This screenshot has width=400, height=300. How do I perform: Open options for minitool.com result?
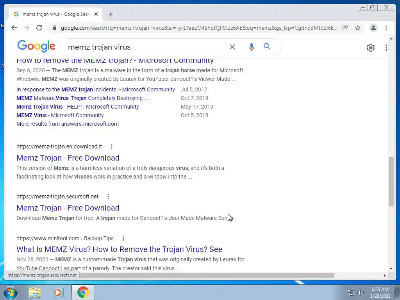[123, 238]
